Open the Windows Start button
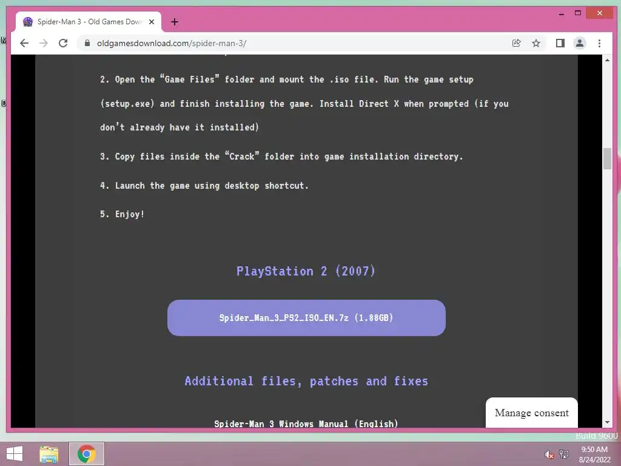 (x=15, y=454)
